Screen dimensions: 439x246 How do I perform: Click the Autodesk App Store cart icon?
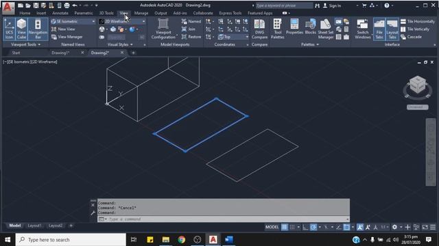click(364, 5)
